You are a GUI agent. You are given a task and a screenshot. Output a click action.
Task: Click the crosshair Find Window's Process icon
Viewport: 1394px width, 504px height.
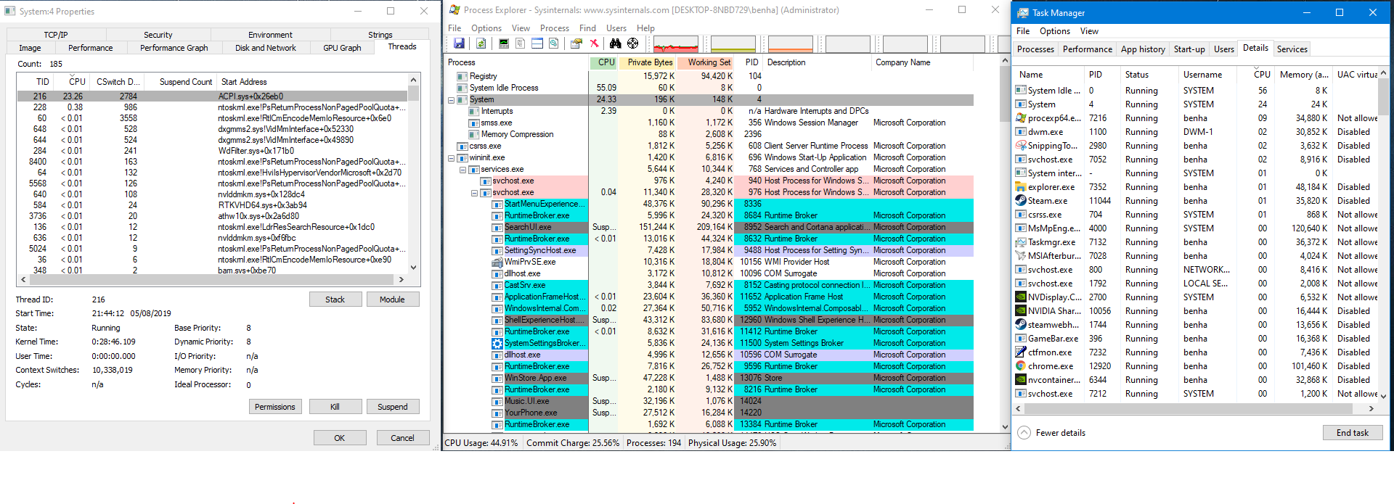[633, 44]
